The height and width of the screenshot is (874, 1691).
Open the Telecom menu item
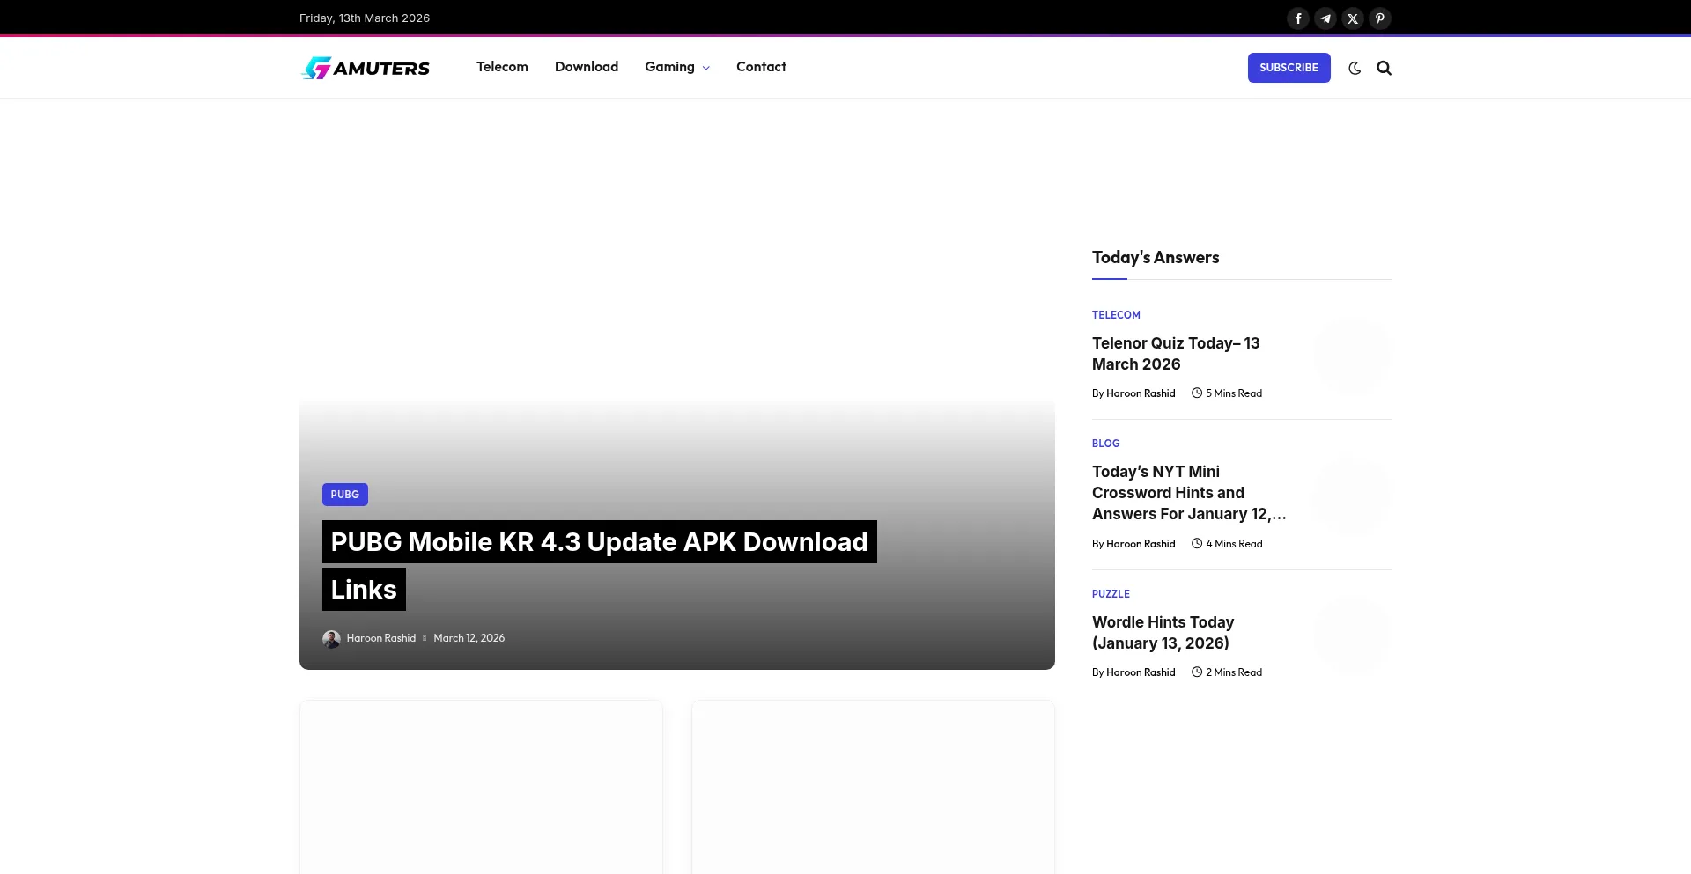coord(502,67)
